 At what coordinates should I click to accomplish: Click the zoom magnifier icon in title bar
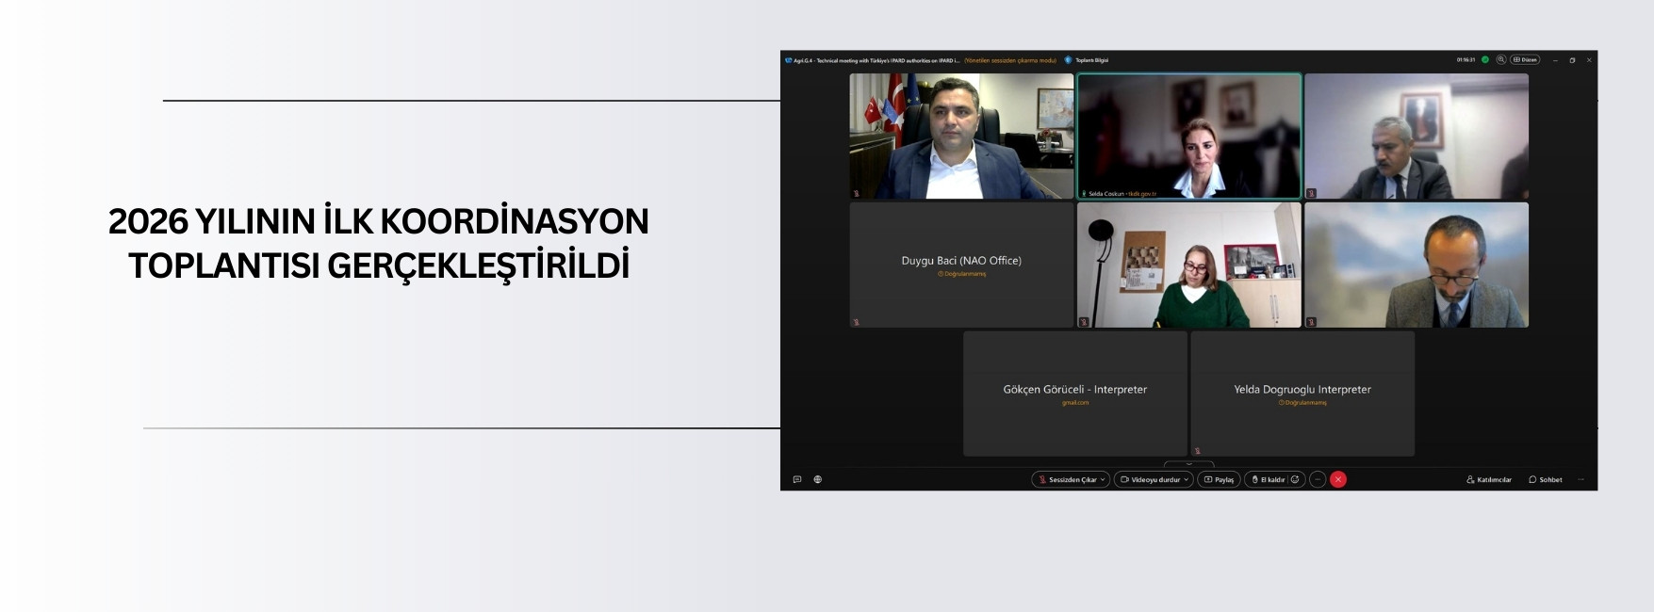[x=1501, y=59]
